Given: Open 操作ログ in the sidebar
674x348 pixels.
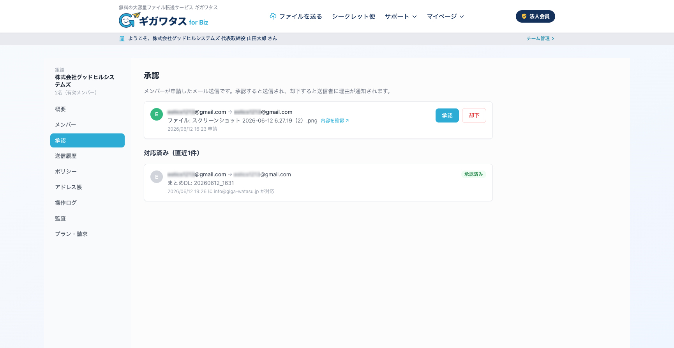Looking at the screenshot, I should (x=87, y=203).
